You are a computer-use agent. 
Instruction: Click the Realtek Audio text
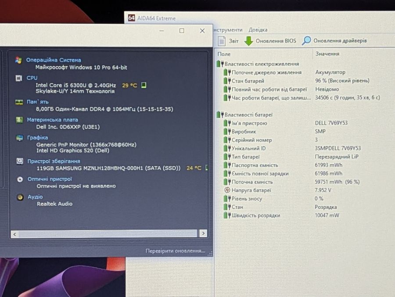55,204
